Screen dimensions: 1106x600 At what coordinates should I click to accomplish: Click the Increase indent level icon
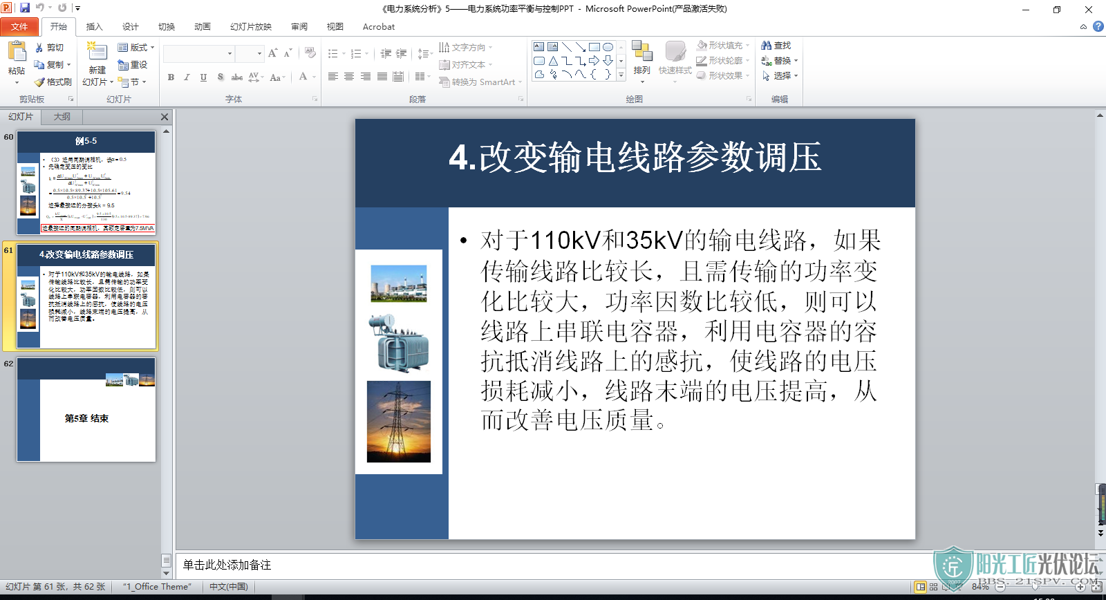(401, 53)
